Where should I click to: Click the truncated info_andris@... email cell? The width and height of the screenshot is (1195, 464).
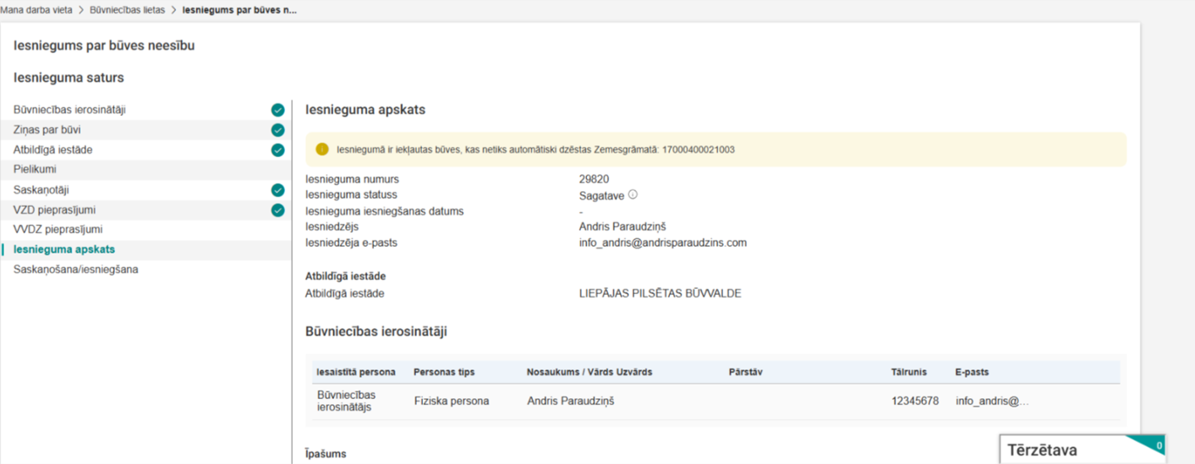pos(991,401)
